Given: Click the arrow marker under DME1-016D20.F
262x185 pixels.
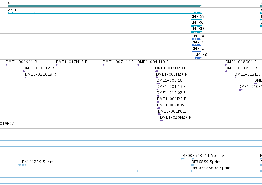Looking at the screenshot, I should 157,71.
